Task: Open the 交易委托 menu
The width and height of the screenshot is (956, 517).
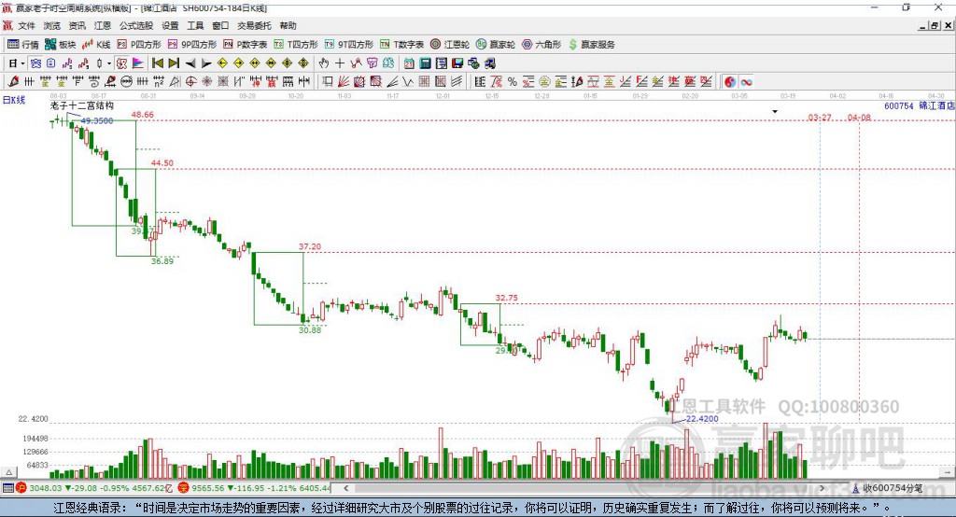Action: tap(254, 25)
